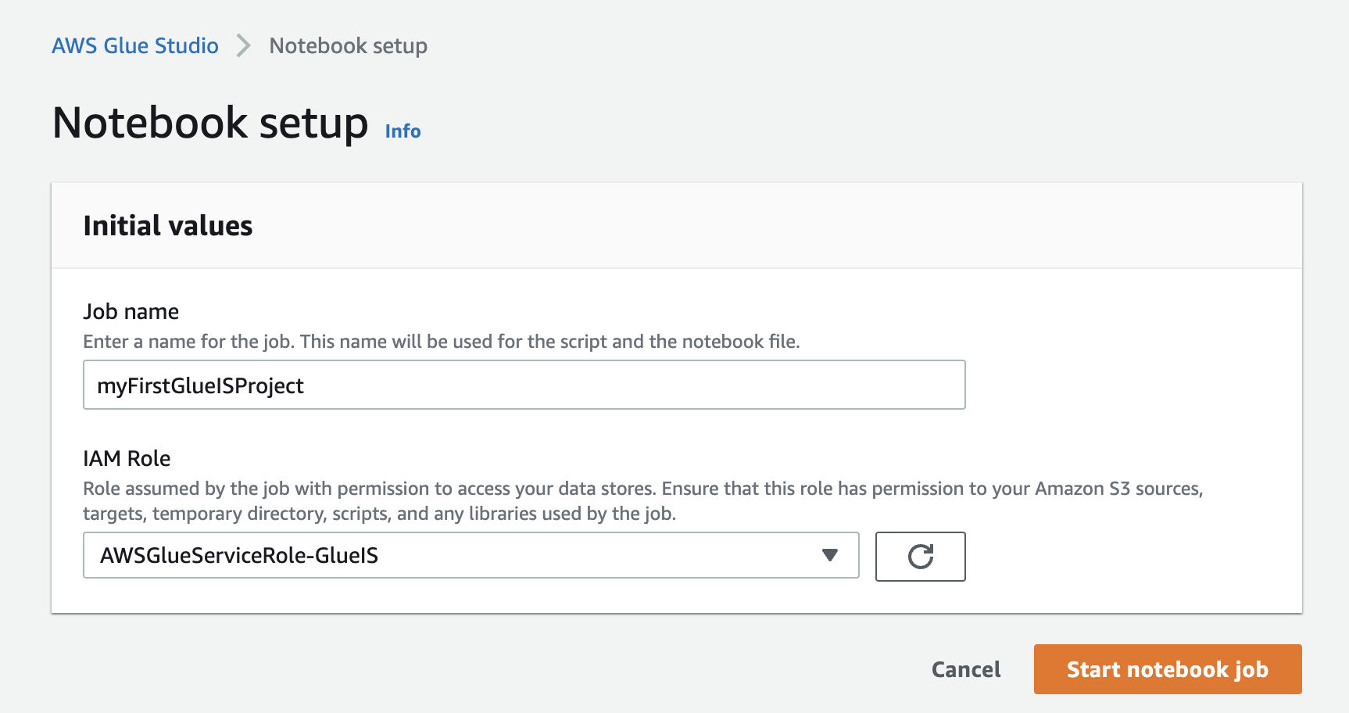Click the IAM Role dropdown arrow triangle

click(x=830, y=555)
